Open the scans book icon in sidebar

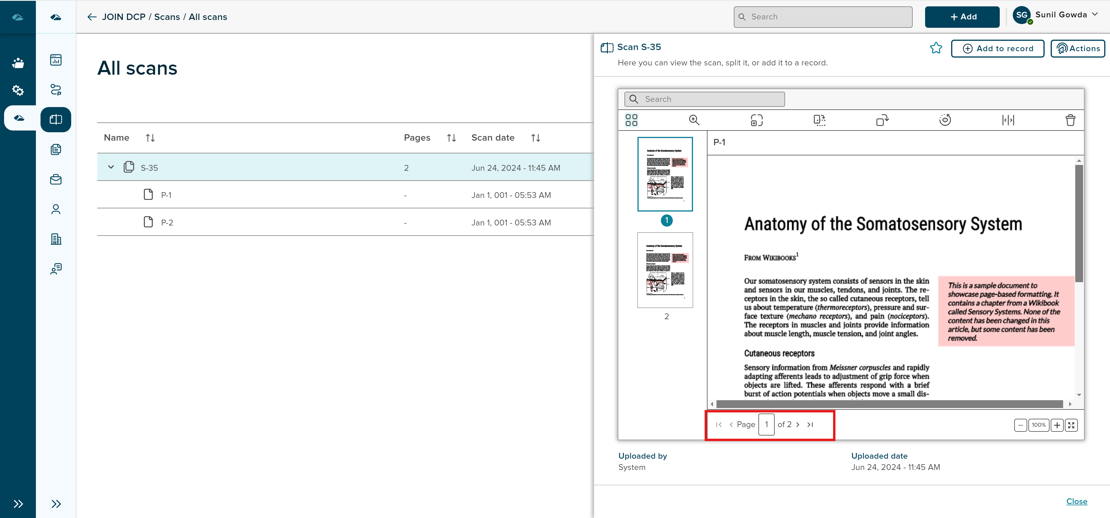click(56, 120)
